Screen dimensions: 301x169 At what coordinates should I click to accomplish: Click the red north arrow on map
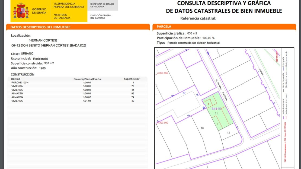pyautogui.click(x=277, y=56)
